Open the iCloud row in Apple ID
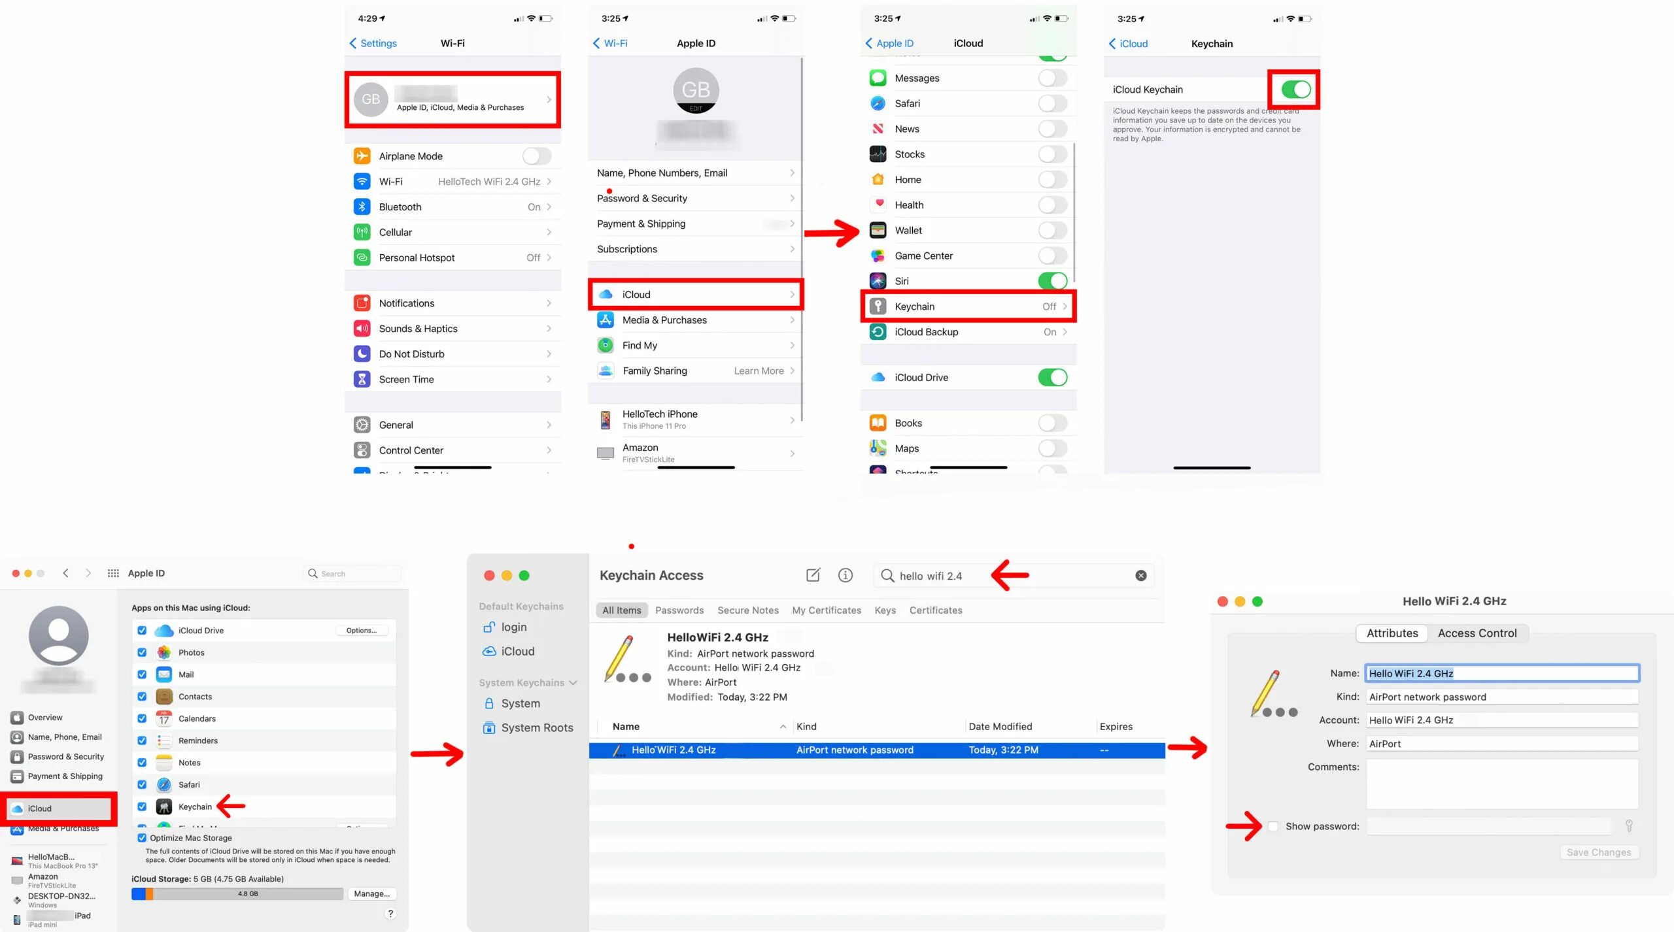The height and width of the screenshot is (932, 1674). 695,295
